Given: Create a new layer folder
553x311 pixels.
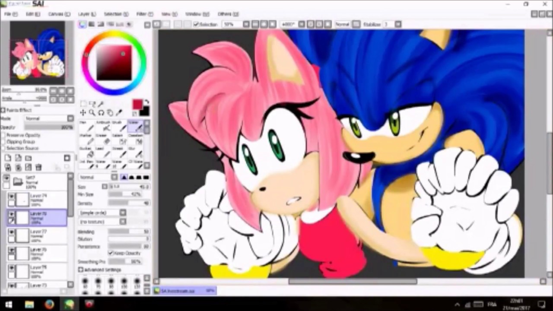Looking at the screenshot, I should point(29,158).
